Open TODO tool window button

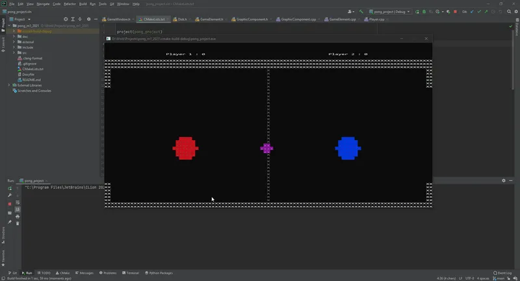(x=44, y=273)
